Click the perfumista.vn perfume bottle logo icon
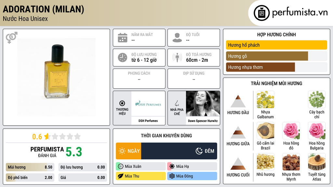Image resolution: width=333 pixels, height=187 pixels. (x=261, y=13)
